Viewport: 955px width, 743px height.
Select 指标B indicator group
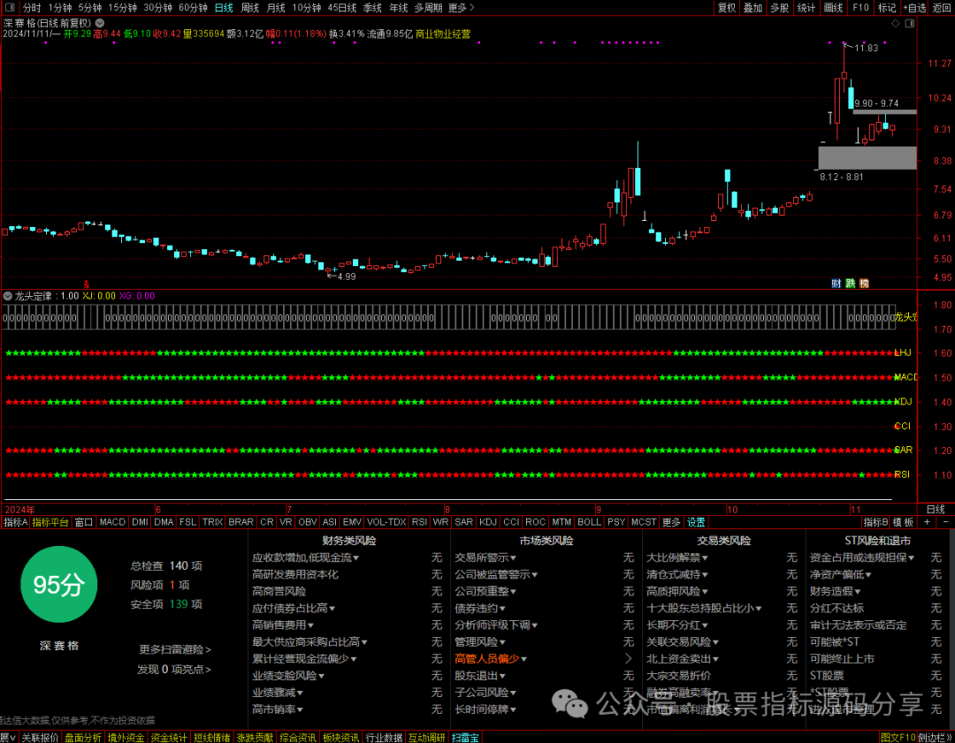(875, 522)
